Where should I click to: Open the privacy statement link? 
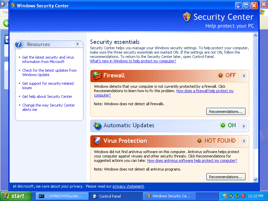coord(128,186)
